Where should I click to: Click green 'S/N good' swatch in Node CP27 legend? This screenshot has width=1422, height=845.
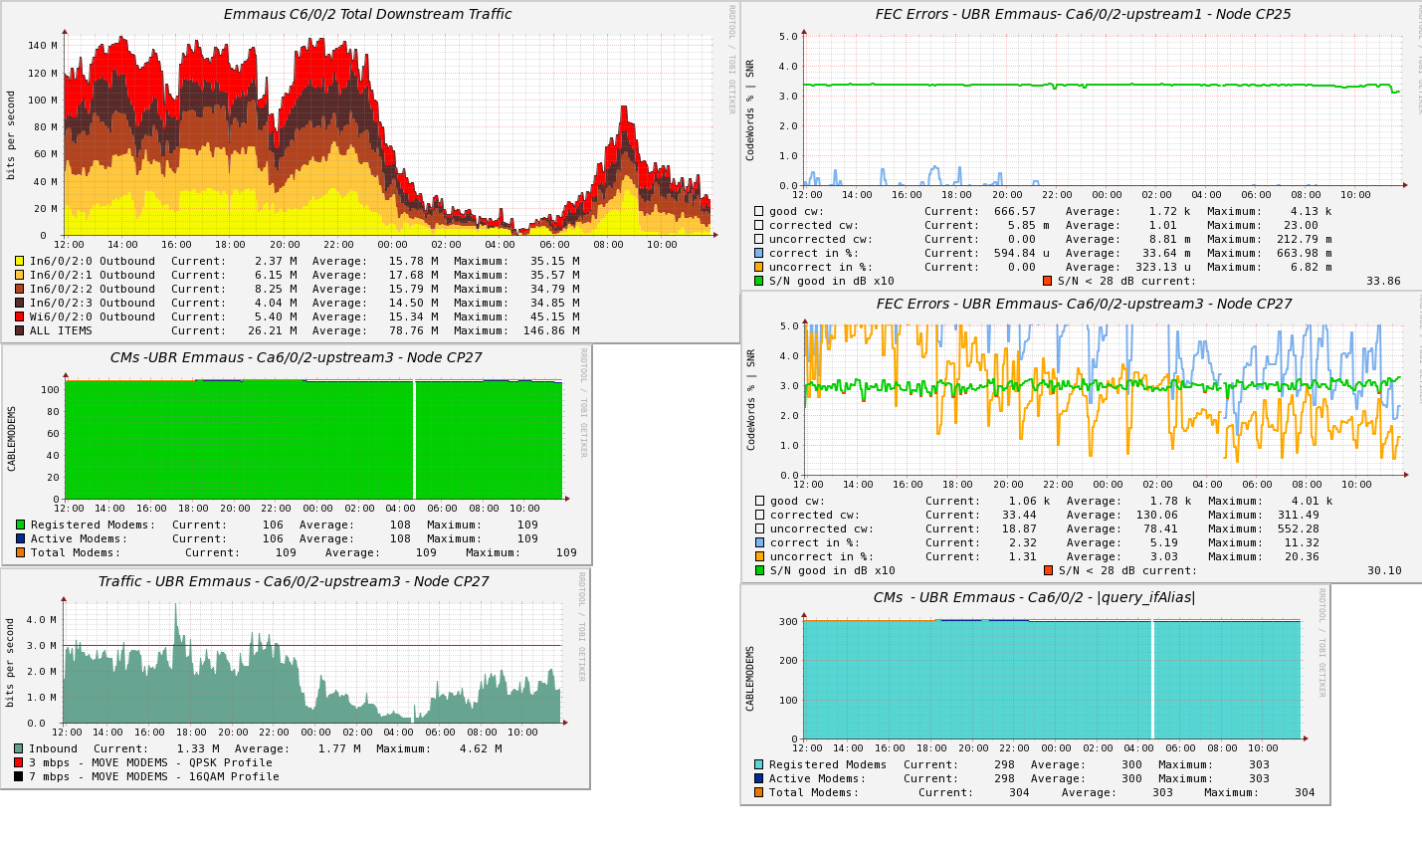(x=759, y=570)
